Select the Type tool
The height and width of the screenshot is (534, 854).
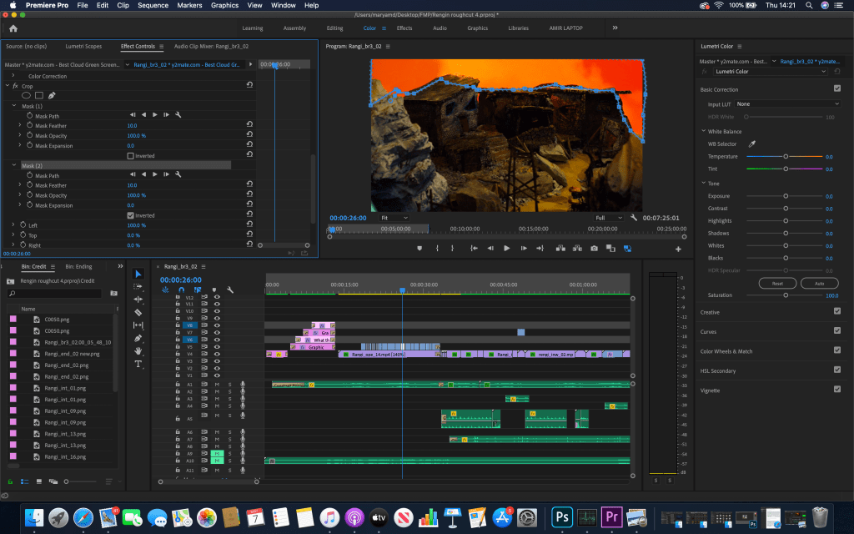(x=138, y=364)
